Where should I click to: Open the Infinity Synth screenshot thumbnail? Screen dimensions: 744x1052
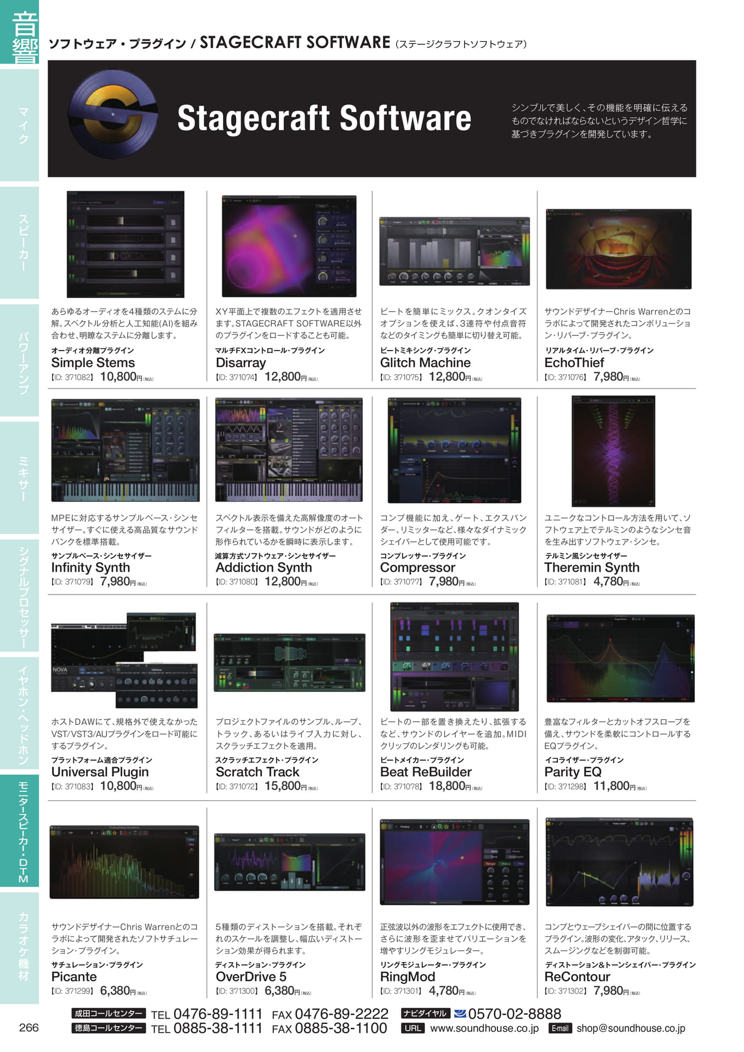pyautogui.click(x=125, y=450)
